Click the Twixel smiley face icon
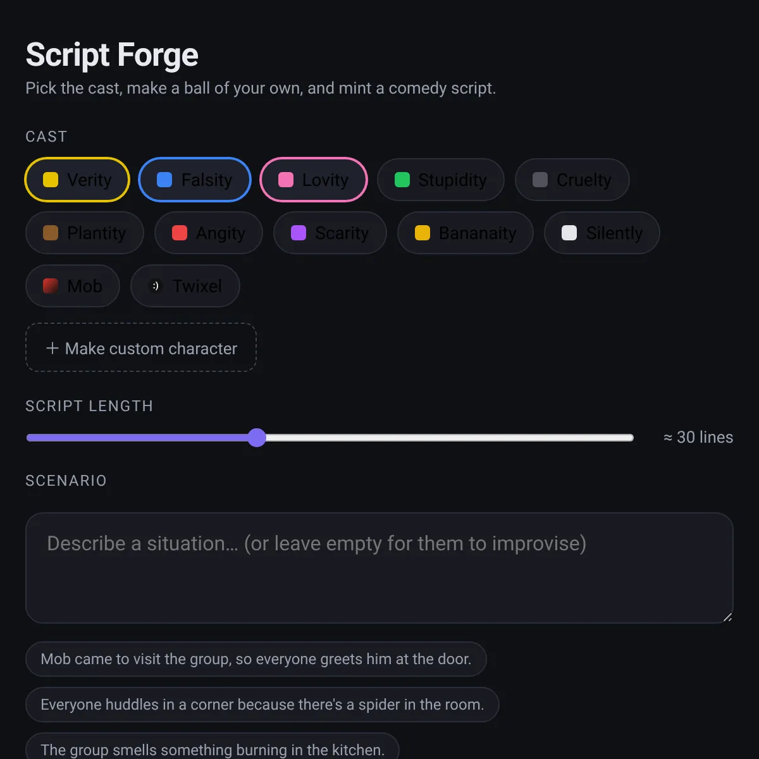The height and width of the screenshot is (759, 759). 156,286
